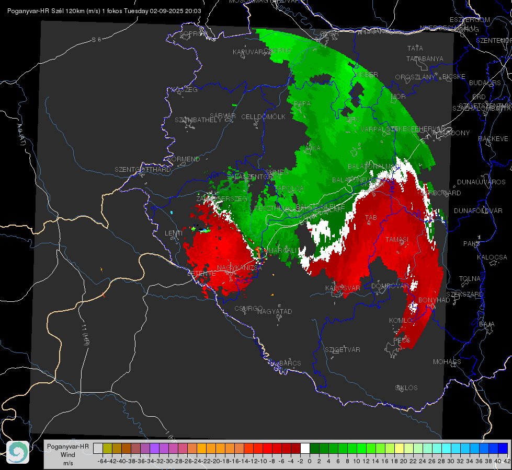
Task: Click the MOHACS city label
Action: tap(447, 362)
